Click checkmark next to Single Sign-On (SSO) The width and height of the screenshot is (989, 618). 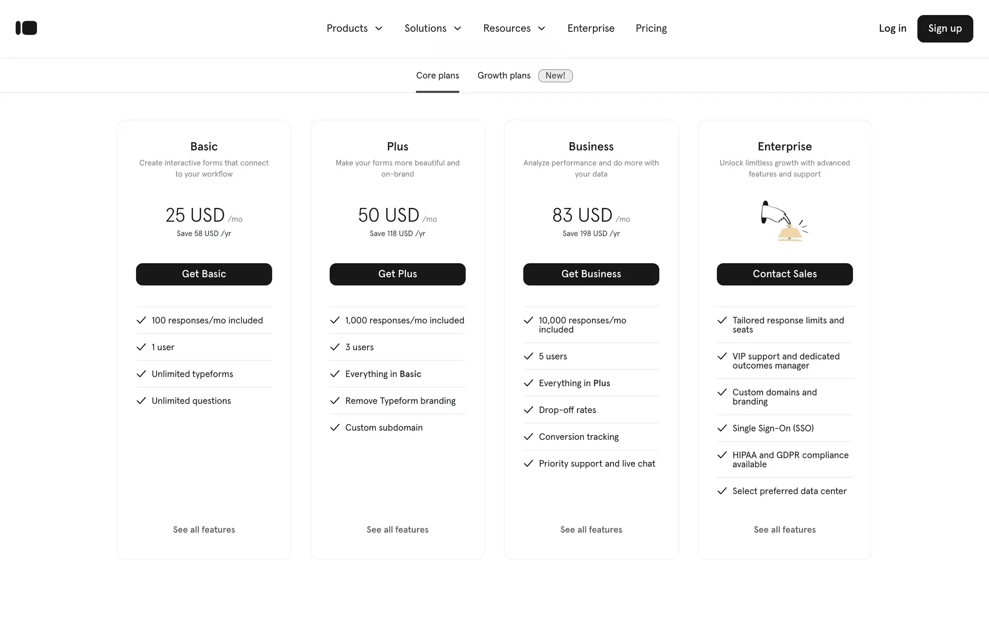[722, 428]
